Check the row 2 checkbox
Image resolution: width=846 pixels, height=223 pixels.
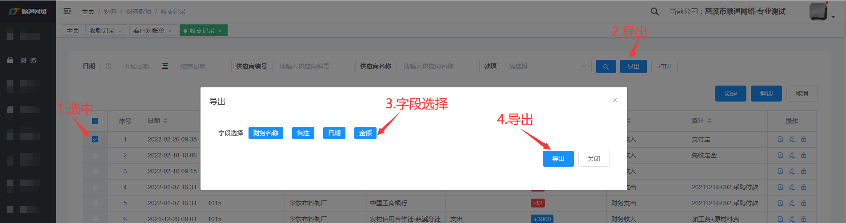pos(95,155)
